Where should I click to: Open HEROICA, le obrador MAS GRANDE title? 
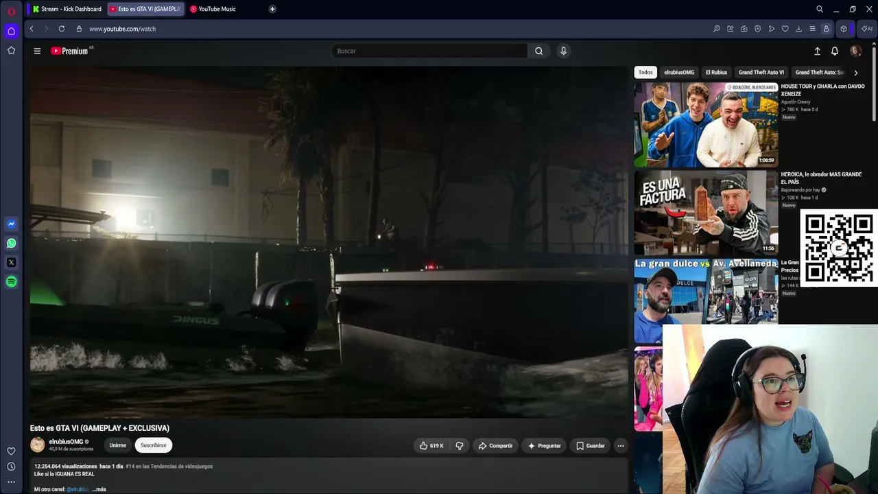[x=821, y=178]
